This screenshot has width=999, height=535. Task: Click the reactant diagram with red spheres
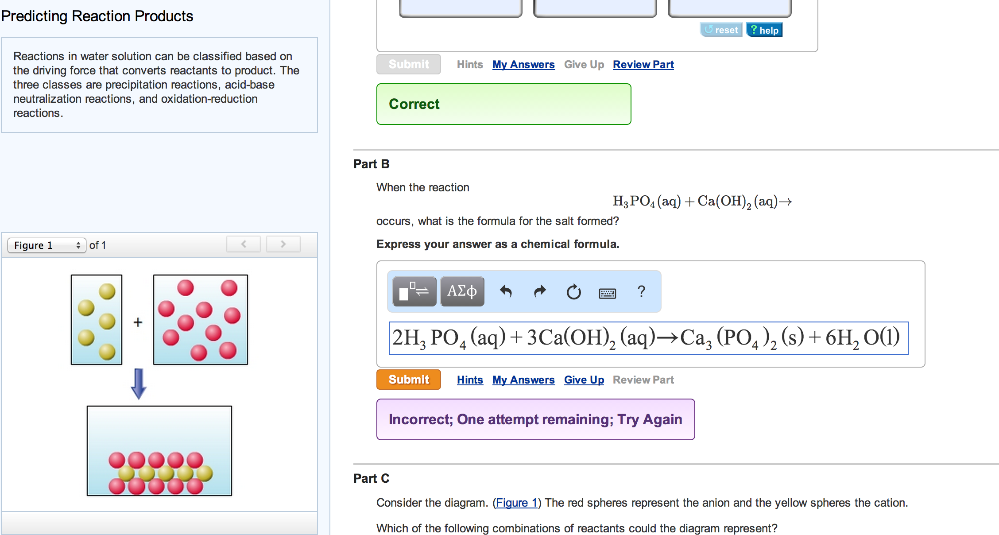pos(201,319)
